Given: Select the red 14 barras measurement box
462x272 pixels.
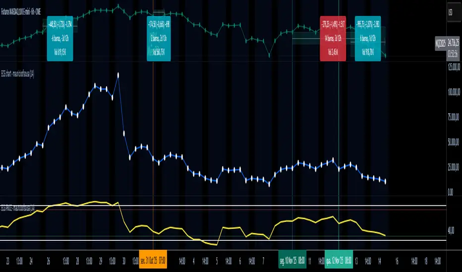Looking at the screenshot, I should (x=333, y=39).
